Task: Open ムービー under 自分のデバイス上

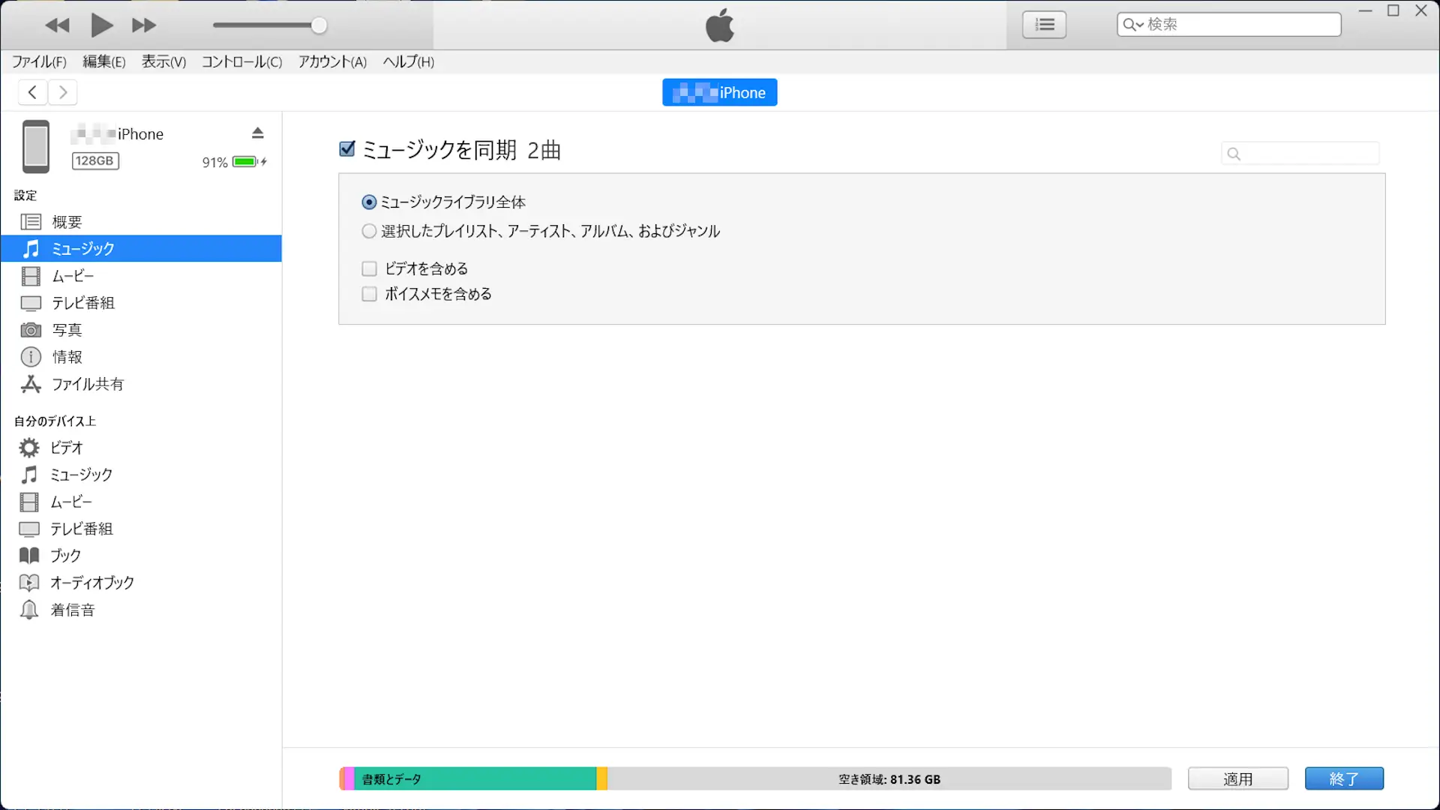Action: (141, 502)
